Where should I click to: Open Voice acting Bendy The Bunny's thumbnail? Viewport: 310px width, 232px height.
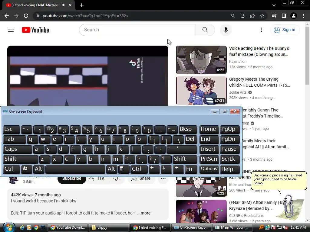coord(201,60)
